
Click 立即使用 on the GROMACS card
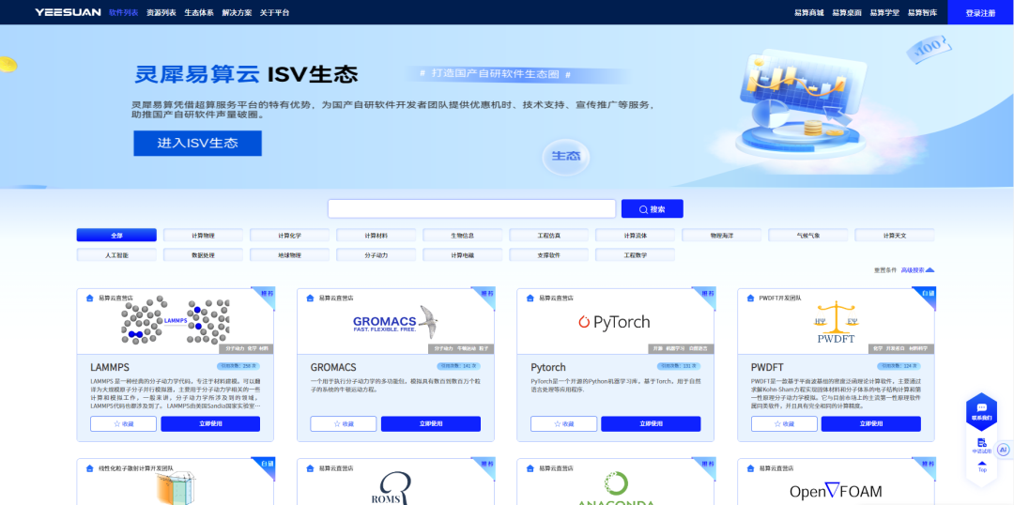(x=431, y=423)
